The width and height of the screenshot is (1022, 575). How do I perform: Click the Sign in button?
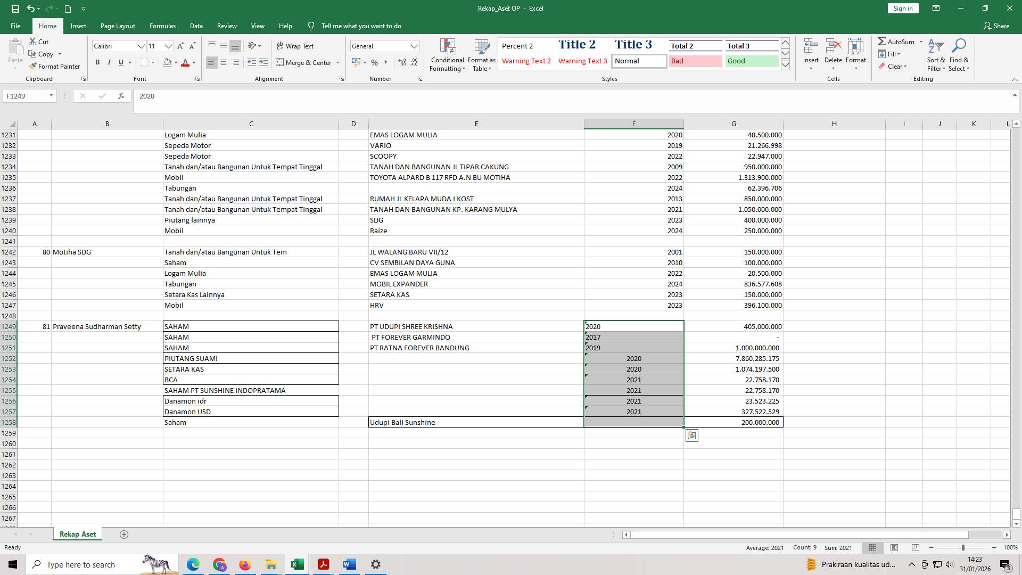click(902, 8)
